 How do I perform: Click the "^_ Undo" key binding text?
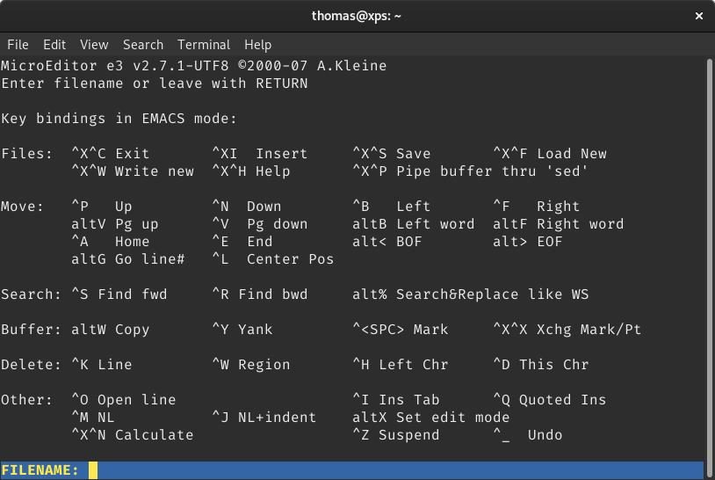(528, 435)
